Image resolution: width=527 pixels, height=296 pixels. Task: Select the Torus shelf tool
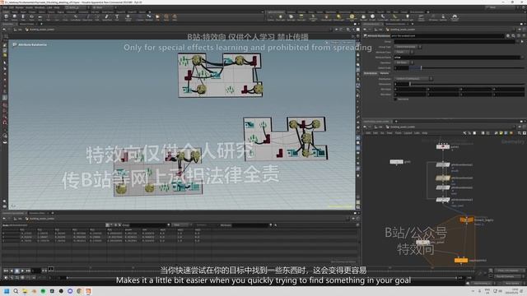(x=31, y=17)
